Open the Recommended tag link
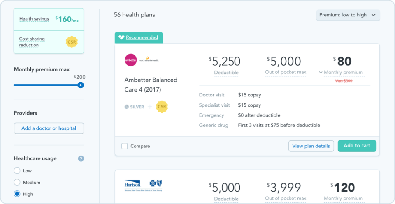This screenshot has width=395, height=204. [x=142, y=37]
